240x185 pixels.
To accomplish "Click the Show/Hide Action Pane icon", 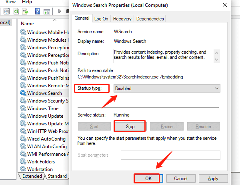I will coord(47,12).
